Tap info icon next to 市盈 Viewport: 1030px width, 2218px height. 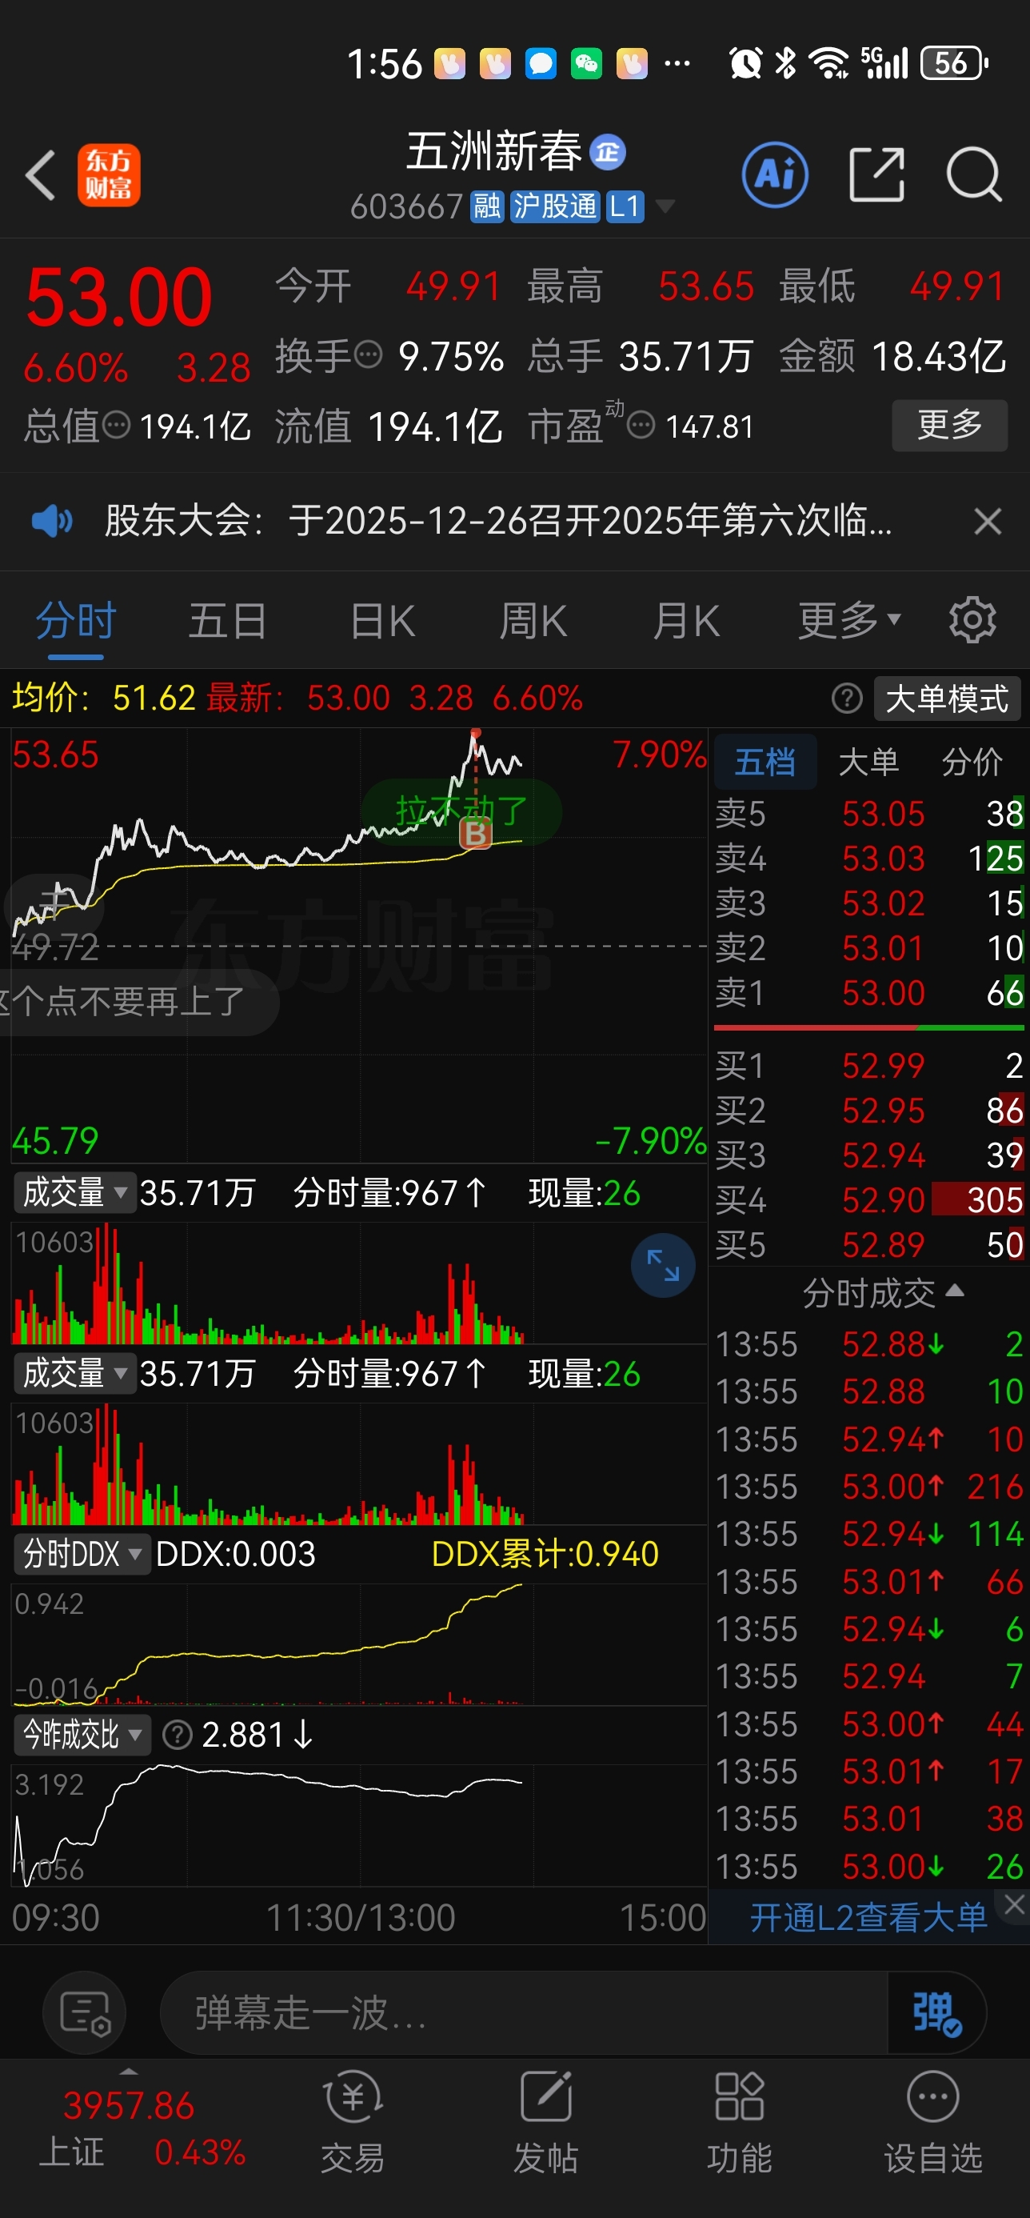click(641, 425)
